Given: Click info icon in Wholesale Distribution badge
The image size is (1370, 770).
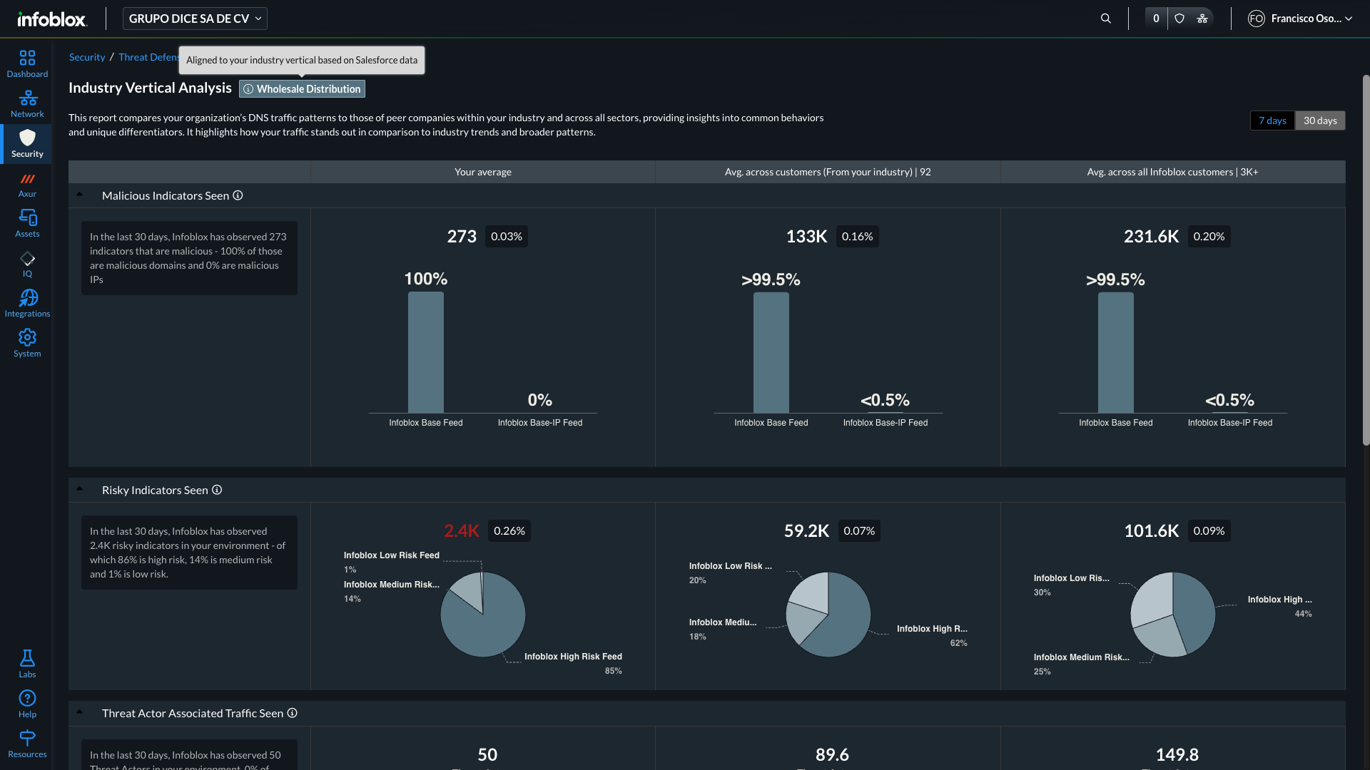Looking at the screenshot, I should point(248,89).
